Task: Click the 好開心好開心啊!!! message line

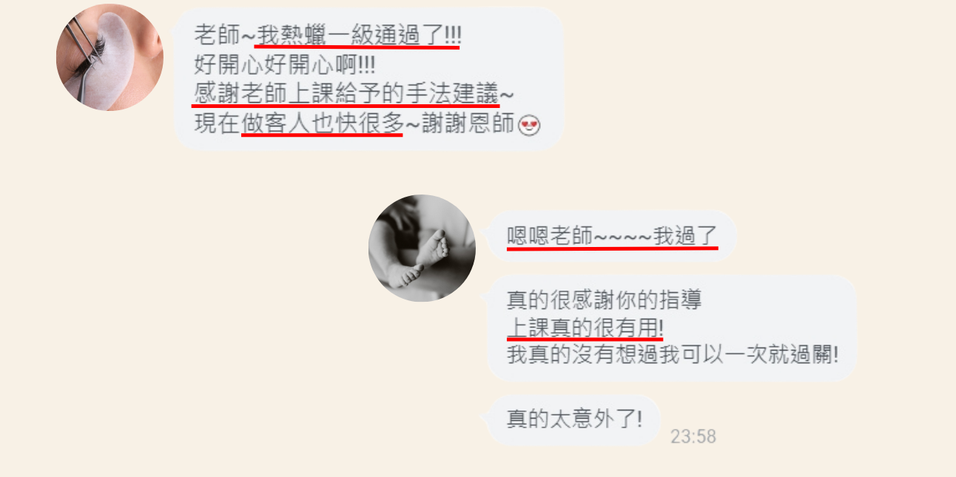Action: point(285,65)
